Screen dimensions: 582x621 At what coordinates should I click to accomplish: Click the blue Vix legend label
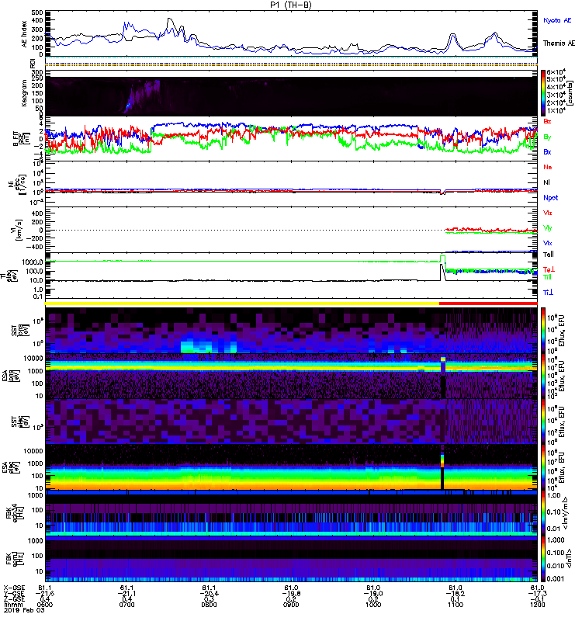click(x=548, y=243)
